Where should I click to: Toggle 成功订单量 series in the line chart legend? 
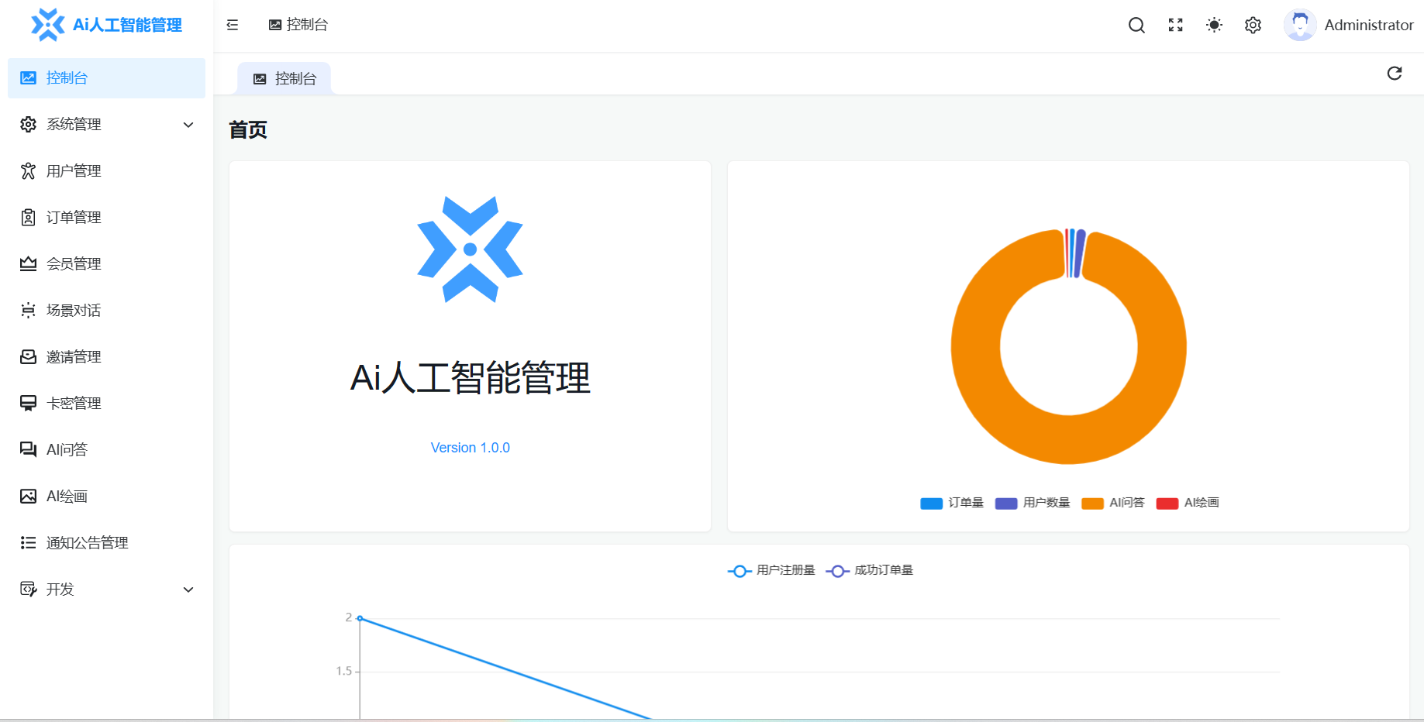[x=871, y=570]
